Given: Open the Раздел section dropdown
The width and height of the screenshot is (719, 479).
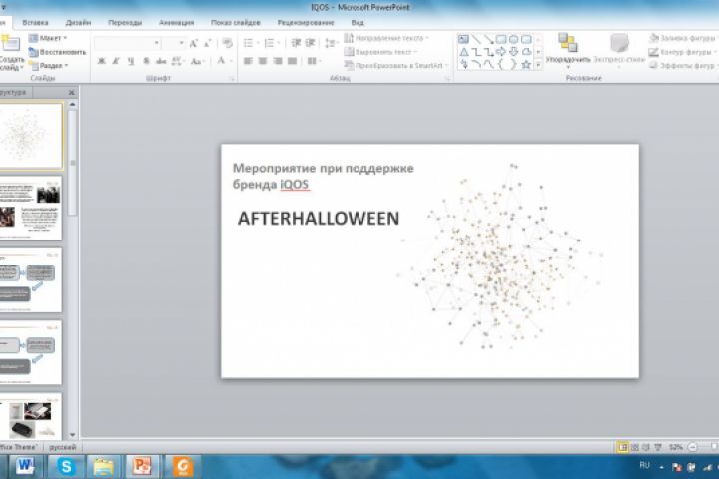Looking at the screenshot, I should tap(49, 66).
